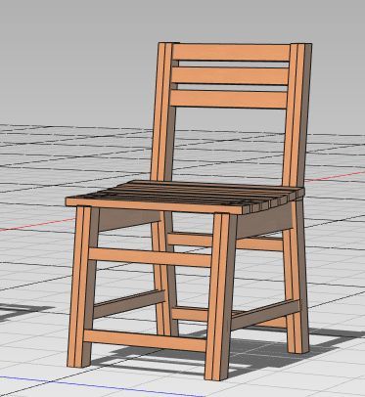Screen dimensions: 365x397
Task: Select the upper rear stretcher rail
Action: click(190, 240)
